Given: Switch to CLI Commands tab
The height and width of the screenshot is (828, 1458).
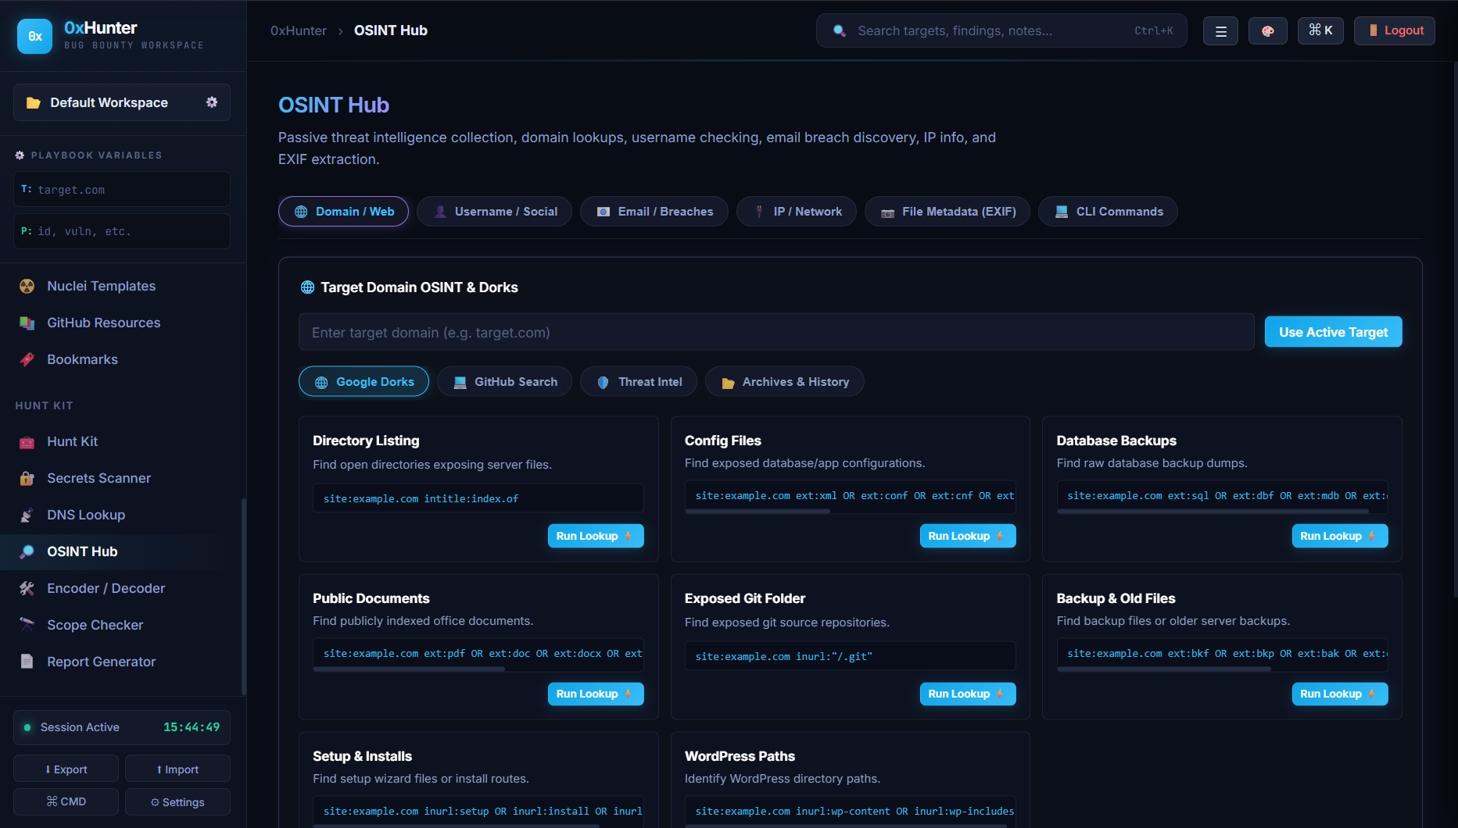Looking at the screenshot, I should point(1108,212).
